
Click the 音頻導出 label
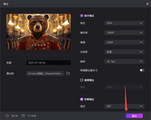pos(89,80)
